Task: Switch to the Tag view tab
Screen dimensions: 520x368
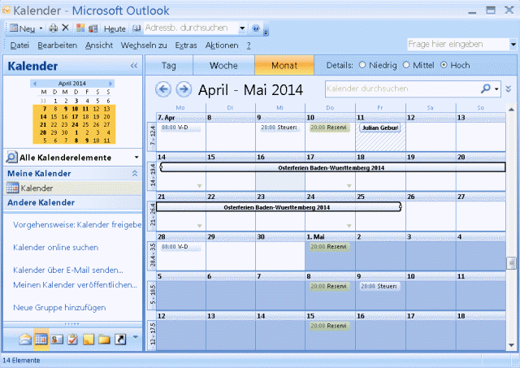Action: coord(169,65)
